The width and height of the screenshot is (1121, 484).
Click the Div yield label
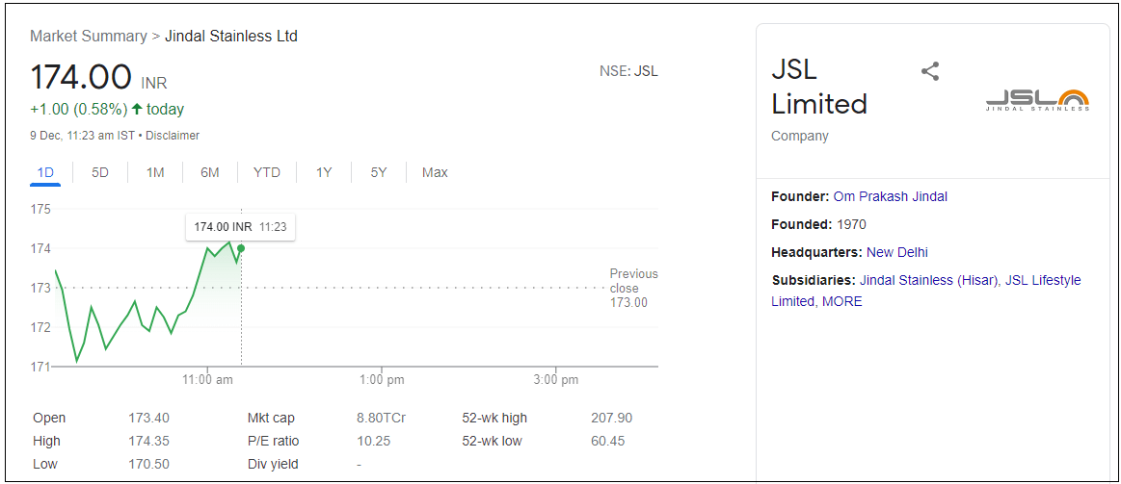pyautogui.click(x=273, y=464)
